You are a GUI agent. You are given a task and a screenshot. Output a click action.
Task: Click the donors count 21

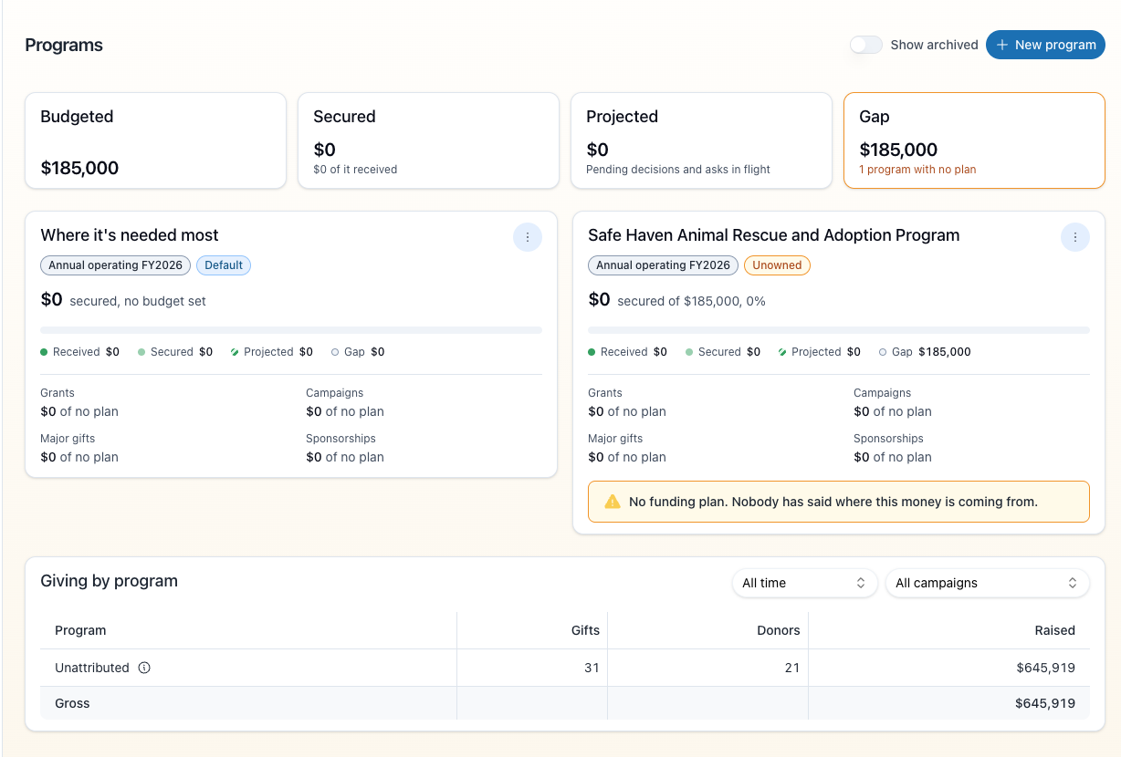pos(791,668)
